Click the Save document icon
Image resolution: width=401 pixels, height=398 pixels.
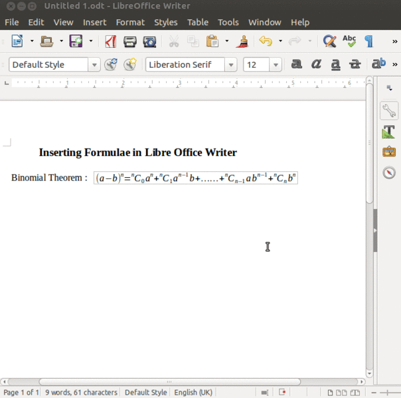click(76, 41)
